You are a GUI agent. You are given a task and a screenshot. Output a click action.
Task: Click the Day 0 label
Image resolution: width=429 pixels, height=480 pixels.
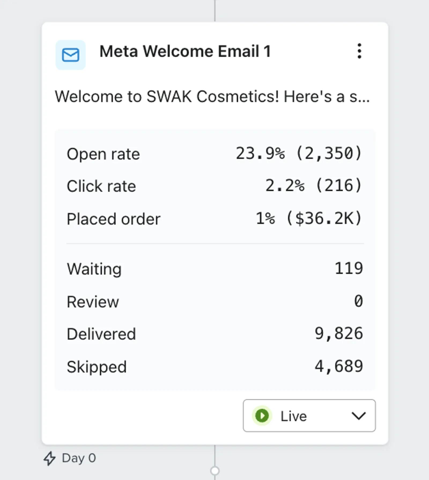[x=79, y=458]
